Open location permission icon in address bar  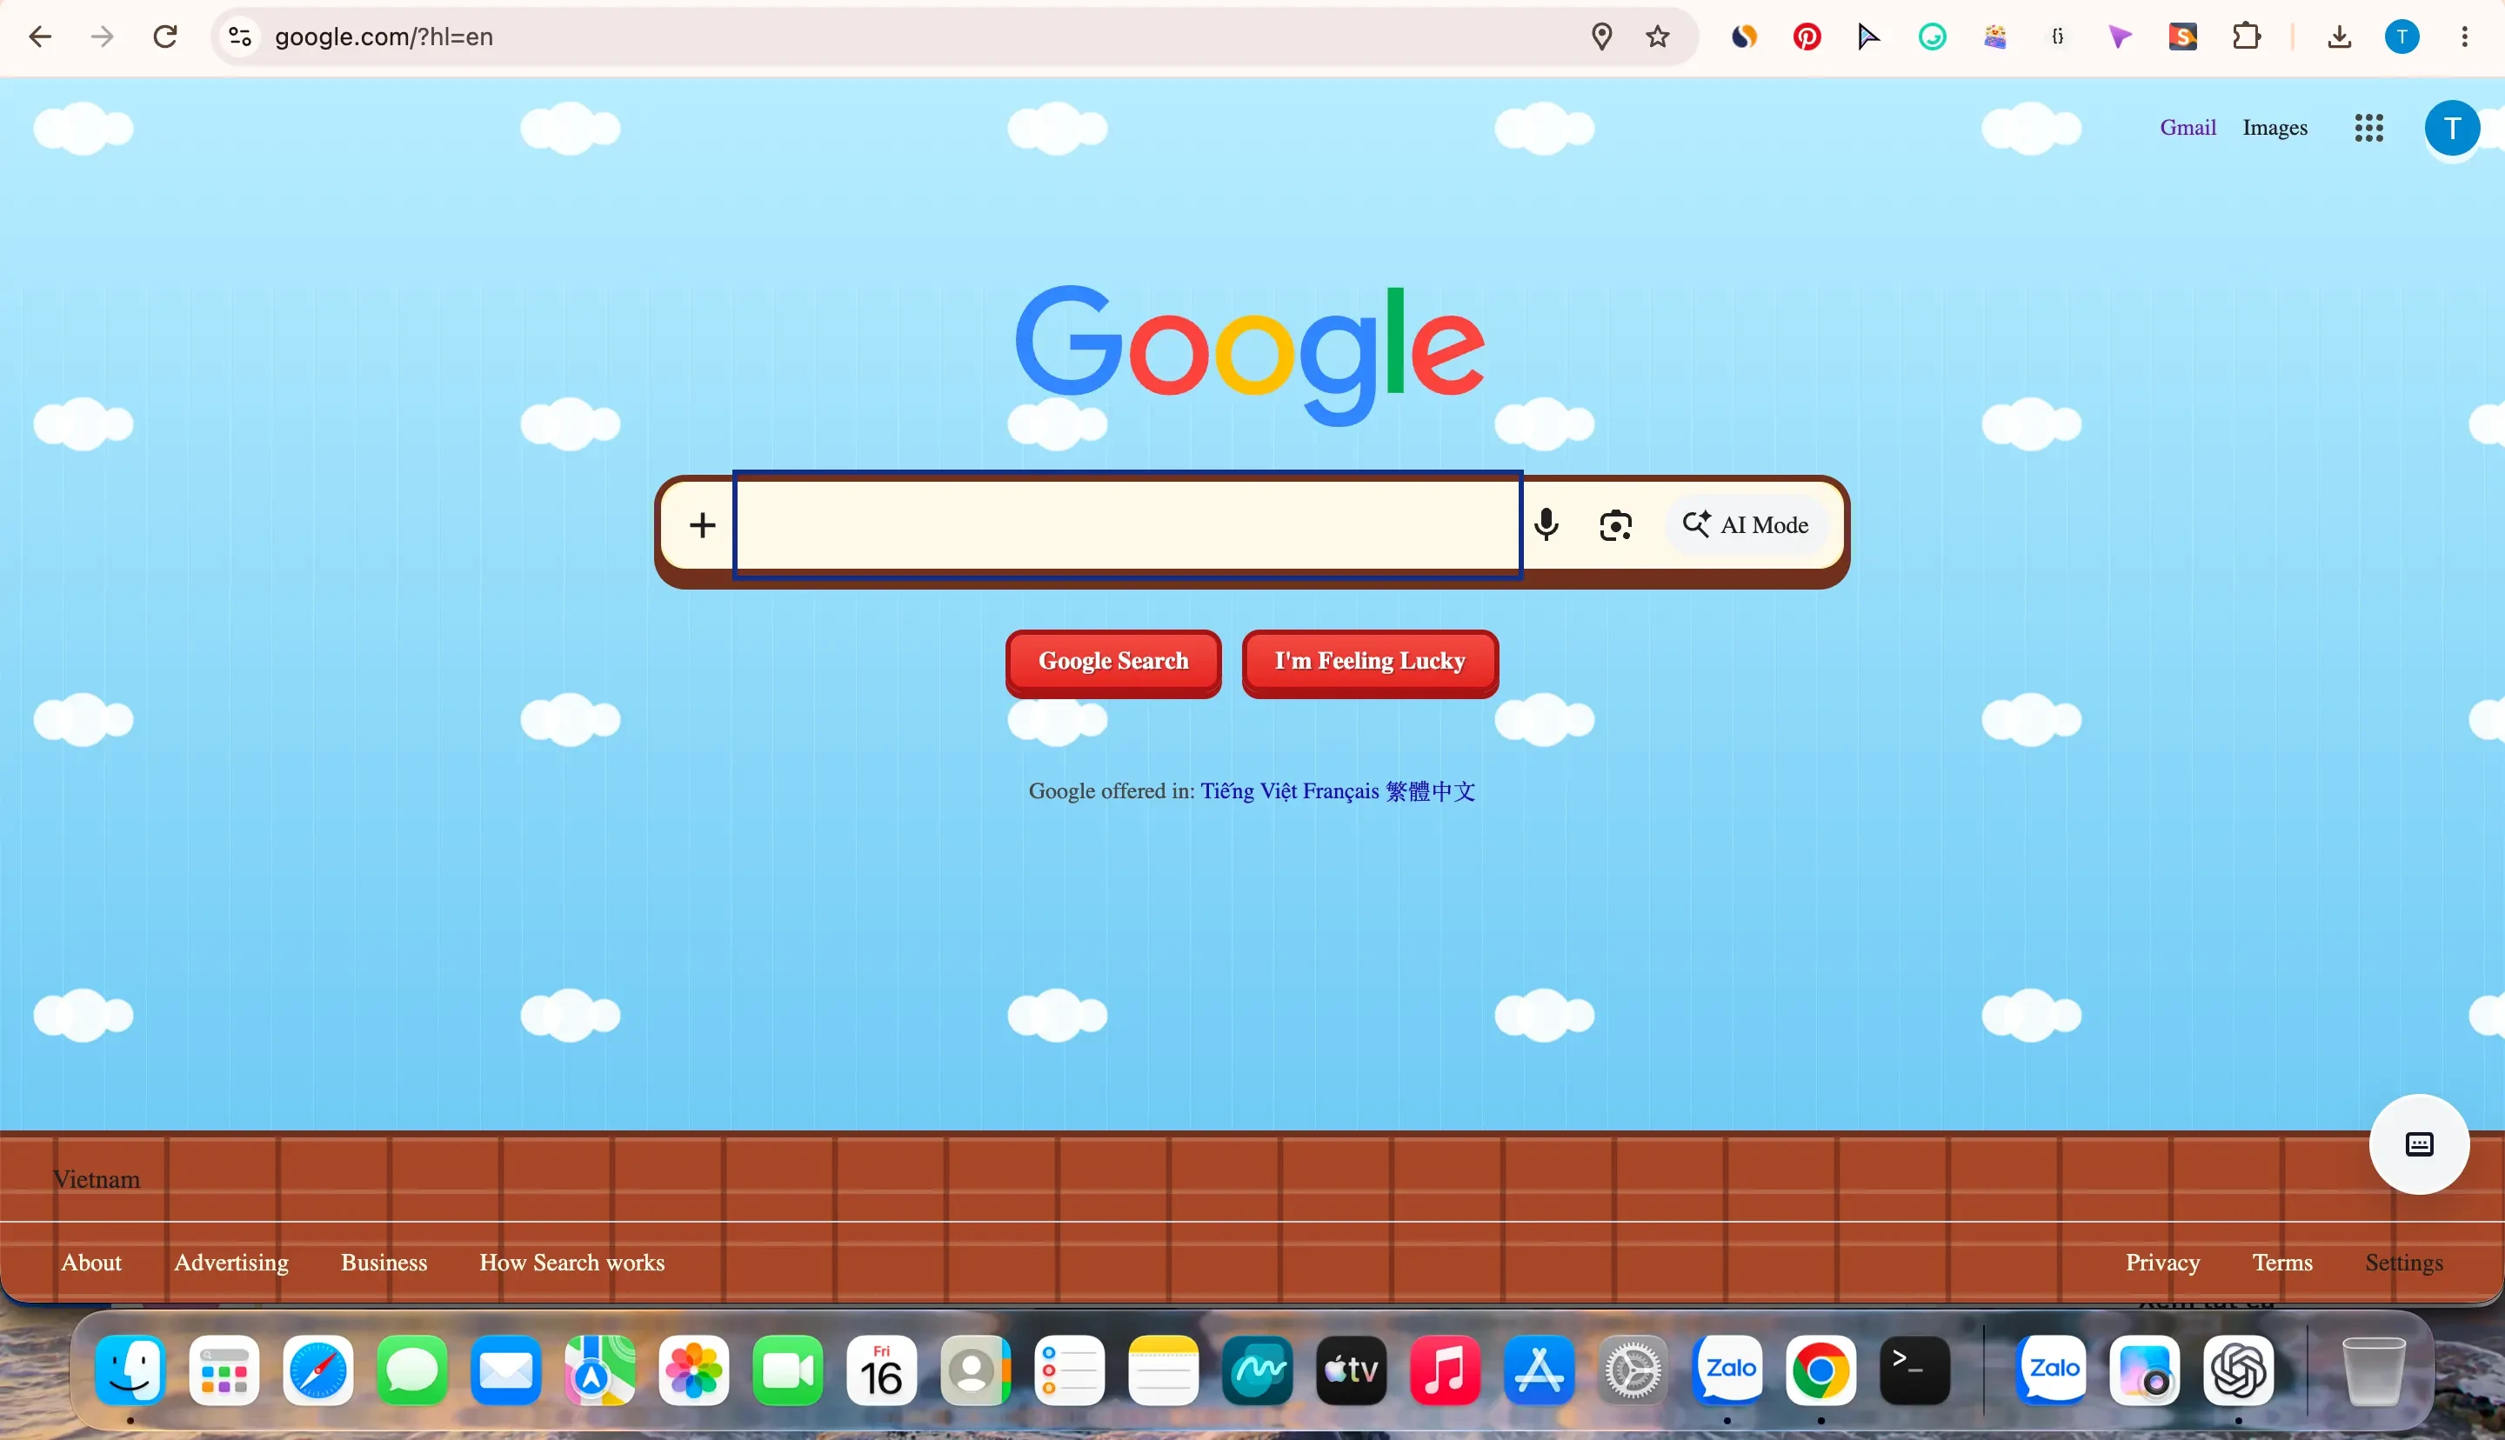coord(1602,37)
